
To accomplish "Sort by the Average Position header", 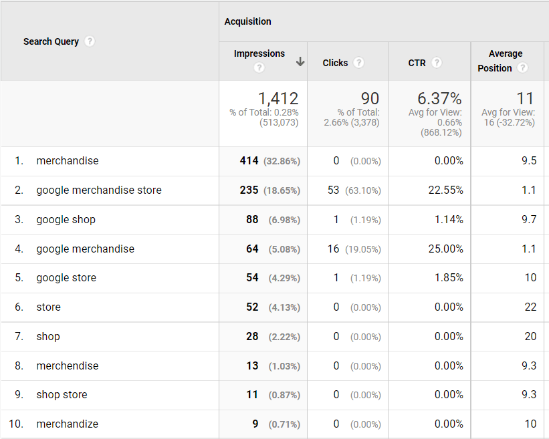I will (x=506, y=61).
